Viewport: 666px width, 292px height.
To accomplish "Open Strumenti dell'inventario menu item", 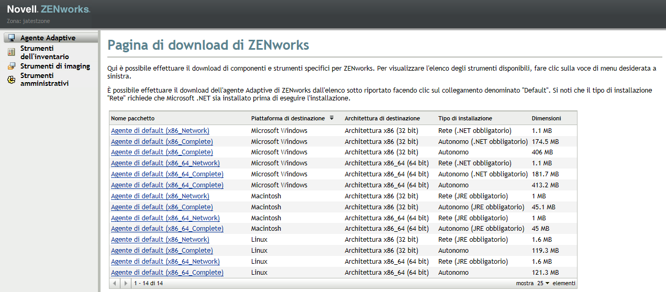I will pos(45,52).
